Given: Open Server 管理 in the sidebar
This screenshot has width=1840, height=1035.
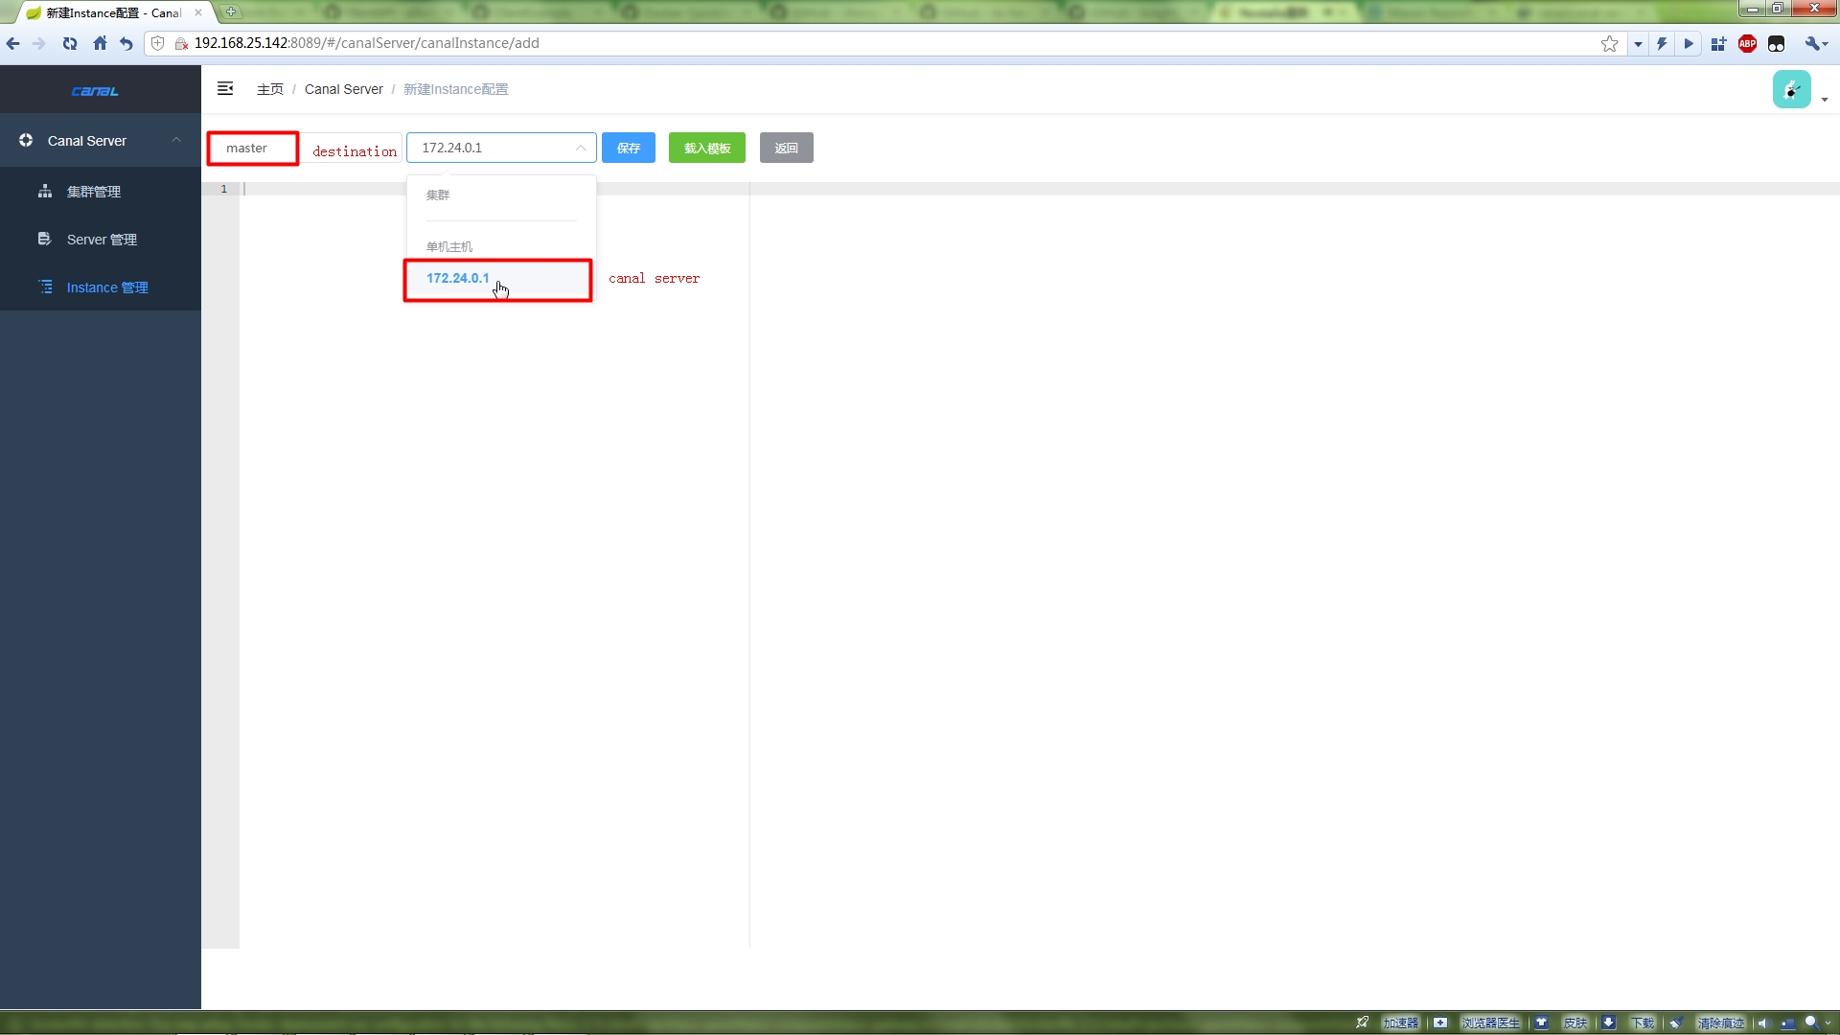Looking at the screenshot, I should coord(102,240).
